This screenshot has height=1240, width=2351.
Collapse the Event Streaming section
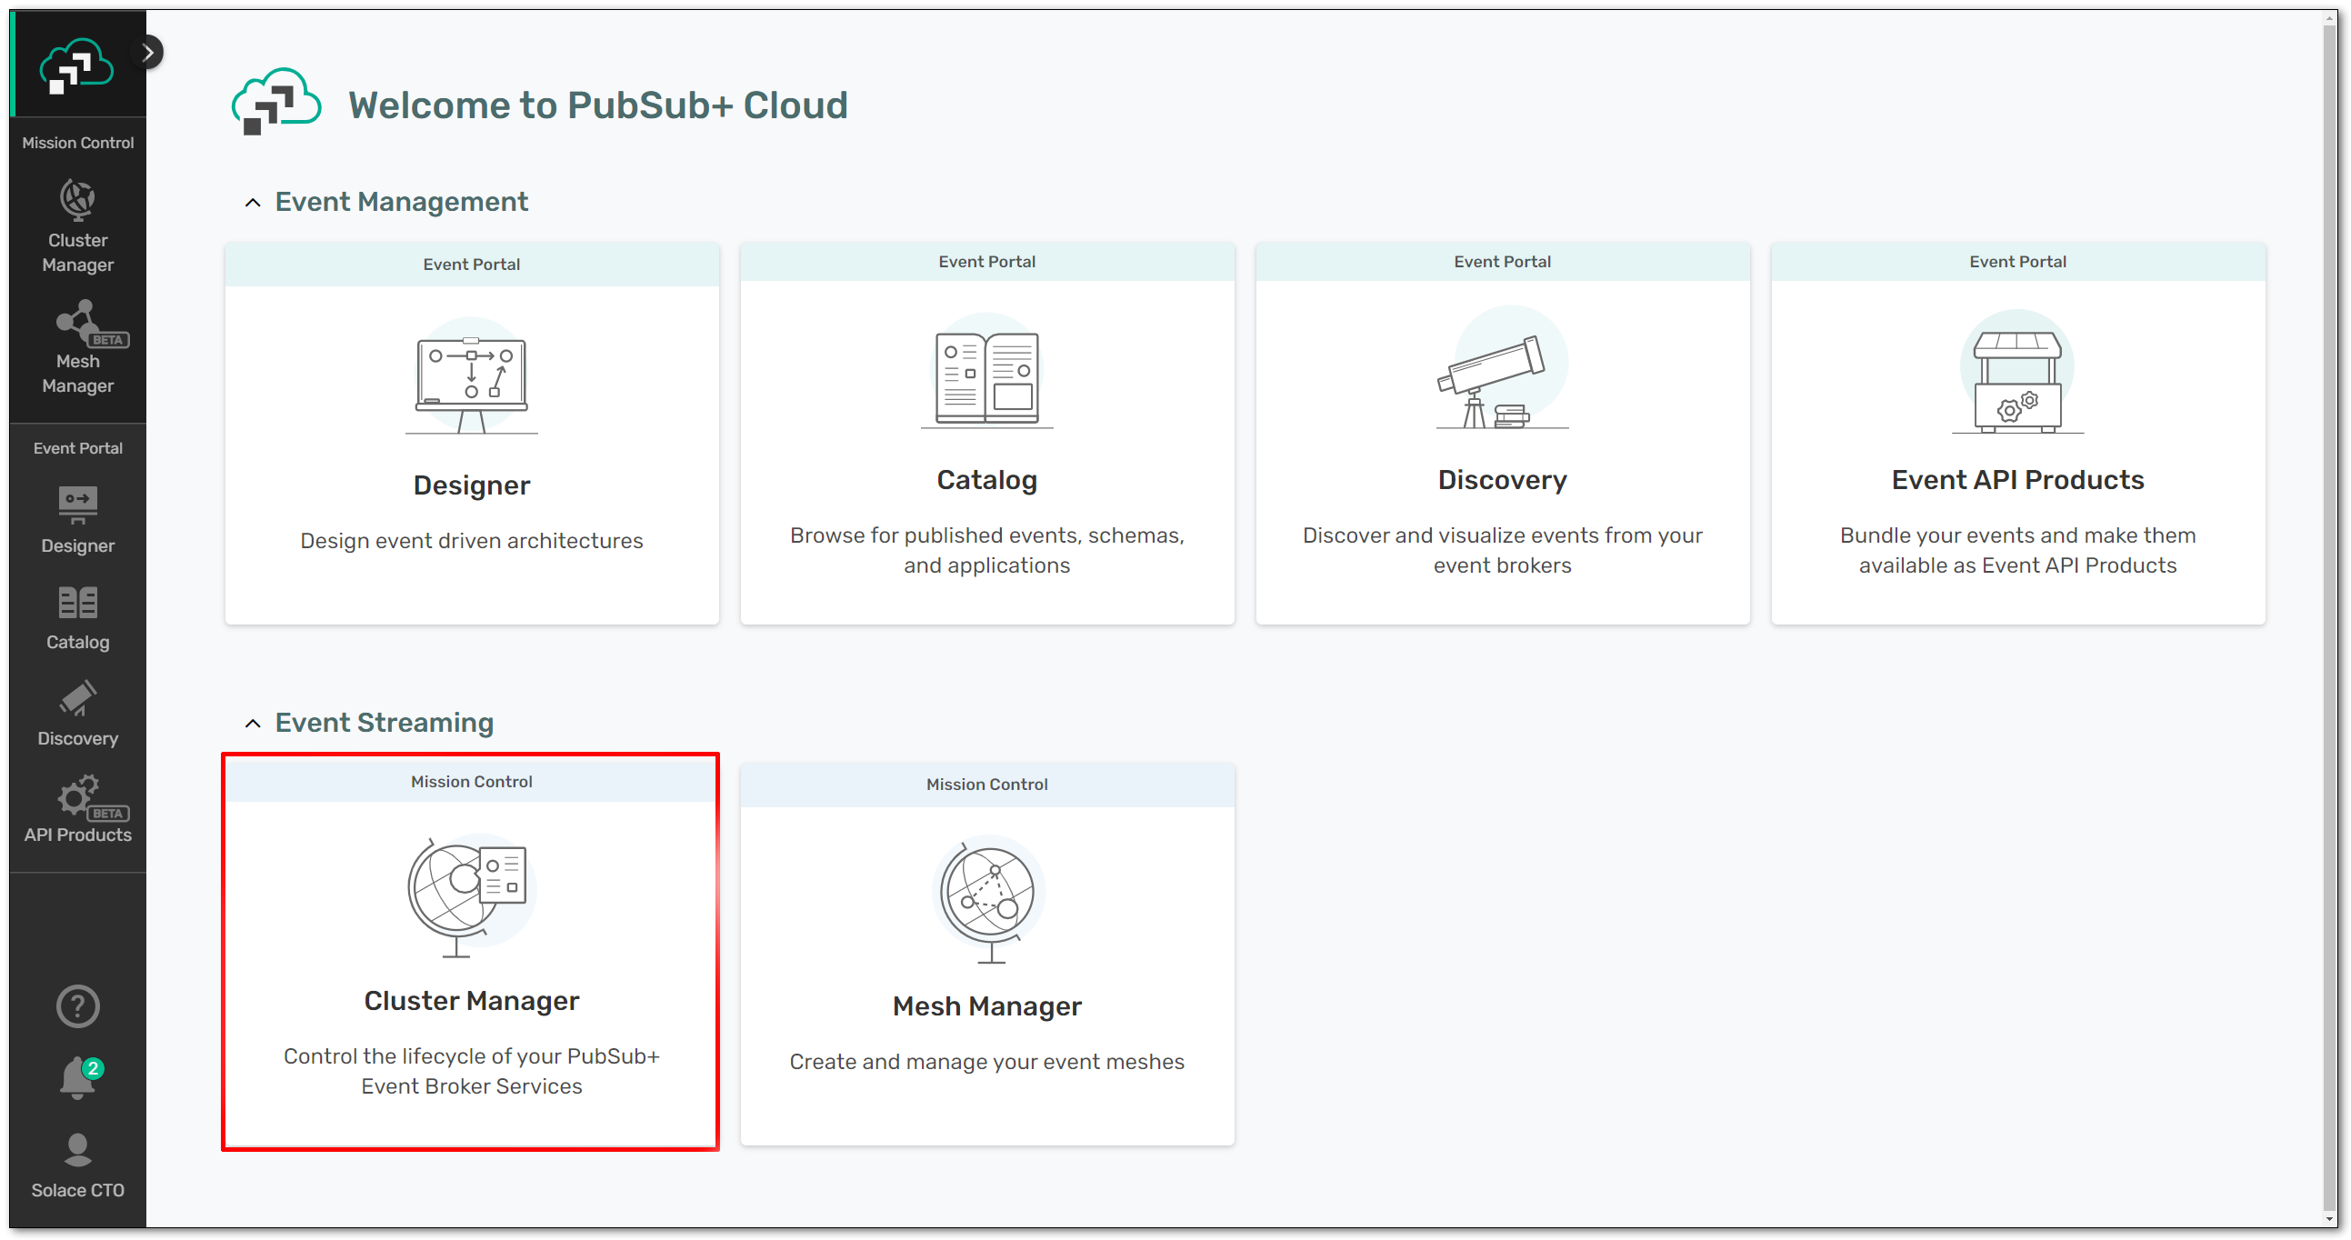[253, 724]
